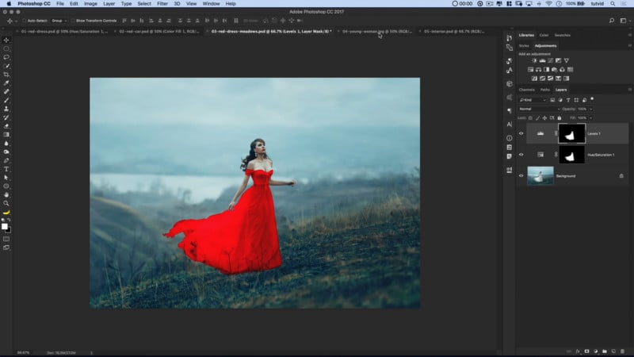Screen dimensions: 634x357
Task: Click the banana icon in toolbar
Action: click(x=6, y=212)
